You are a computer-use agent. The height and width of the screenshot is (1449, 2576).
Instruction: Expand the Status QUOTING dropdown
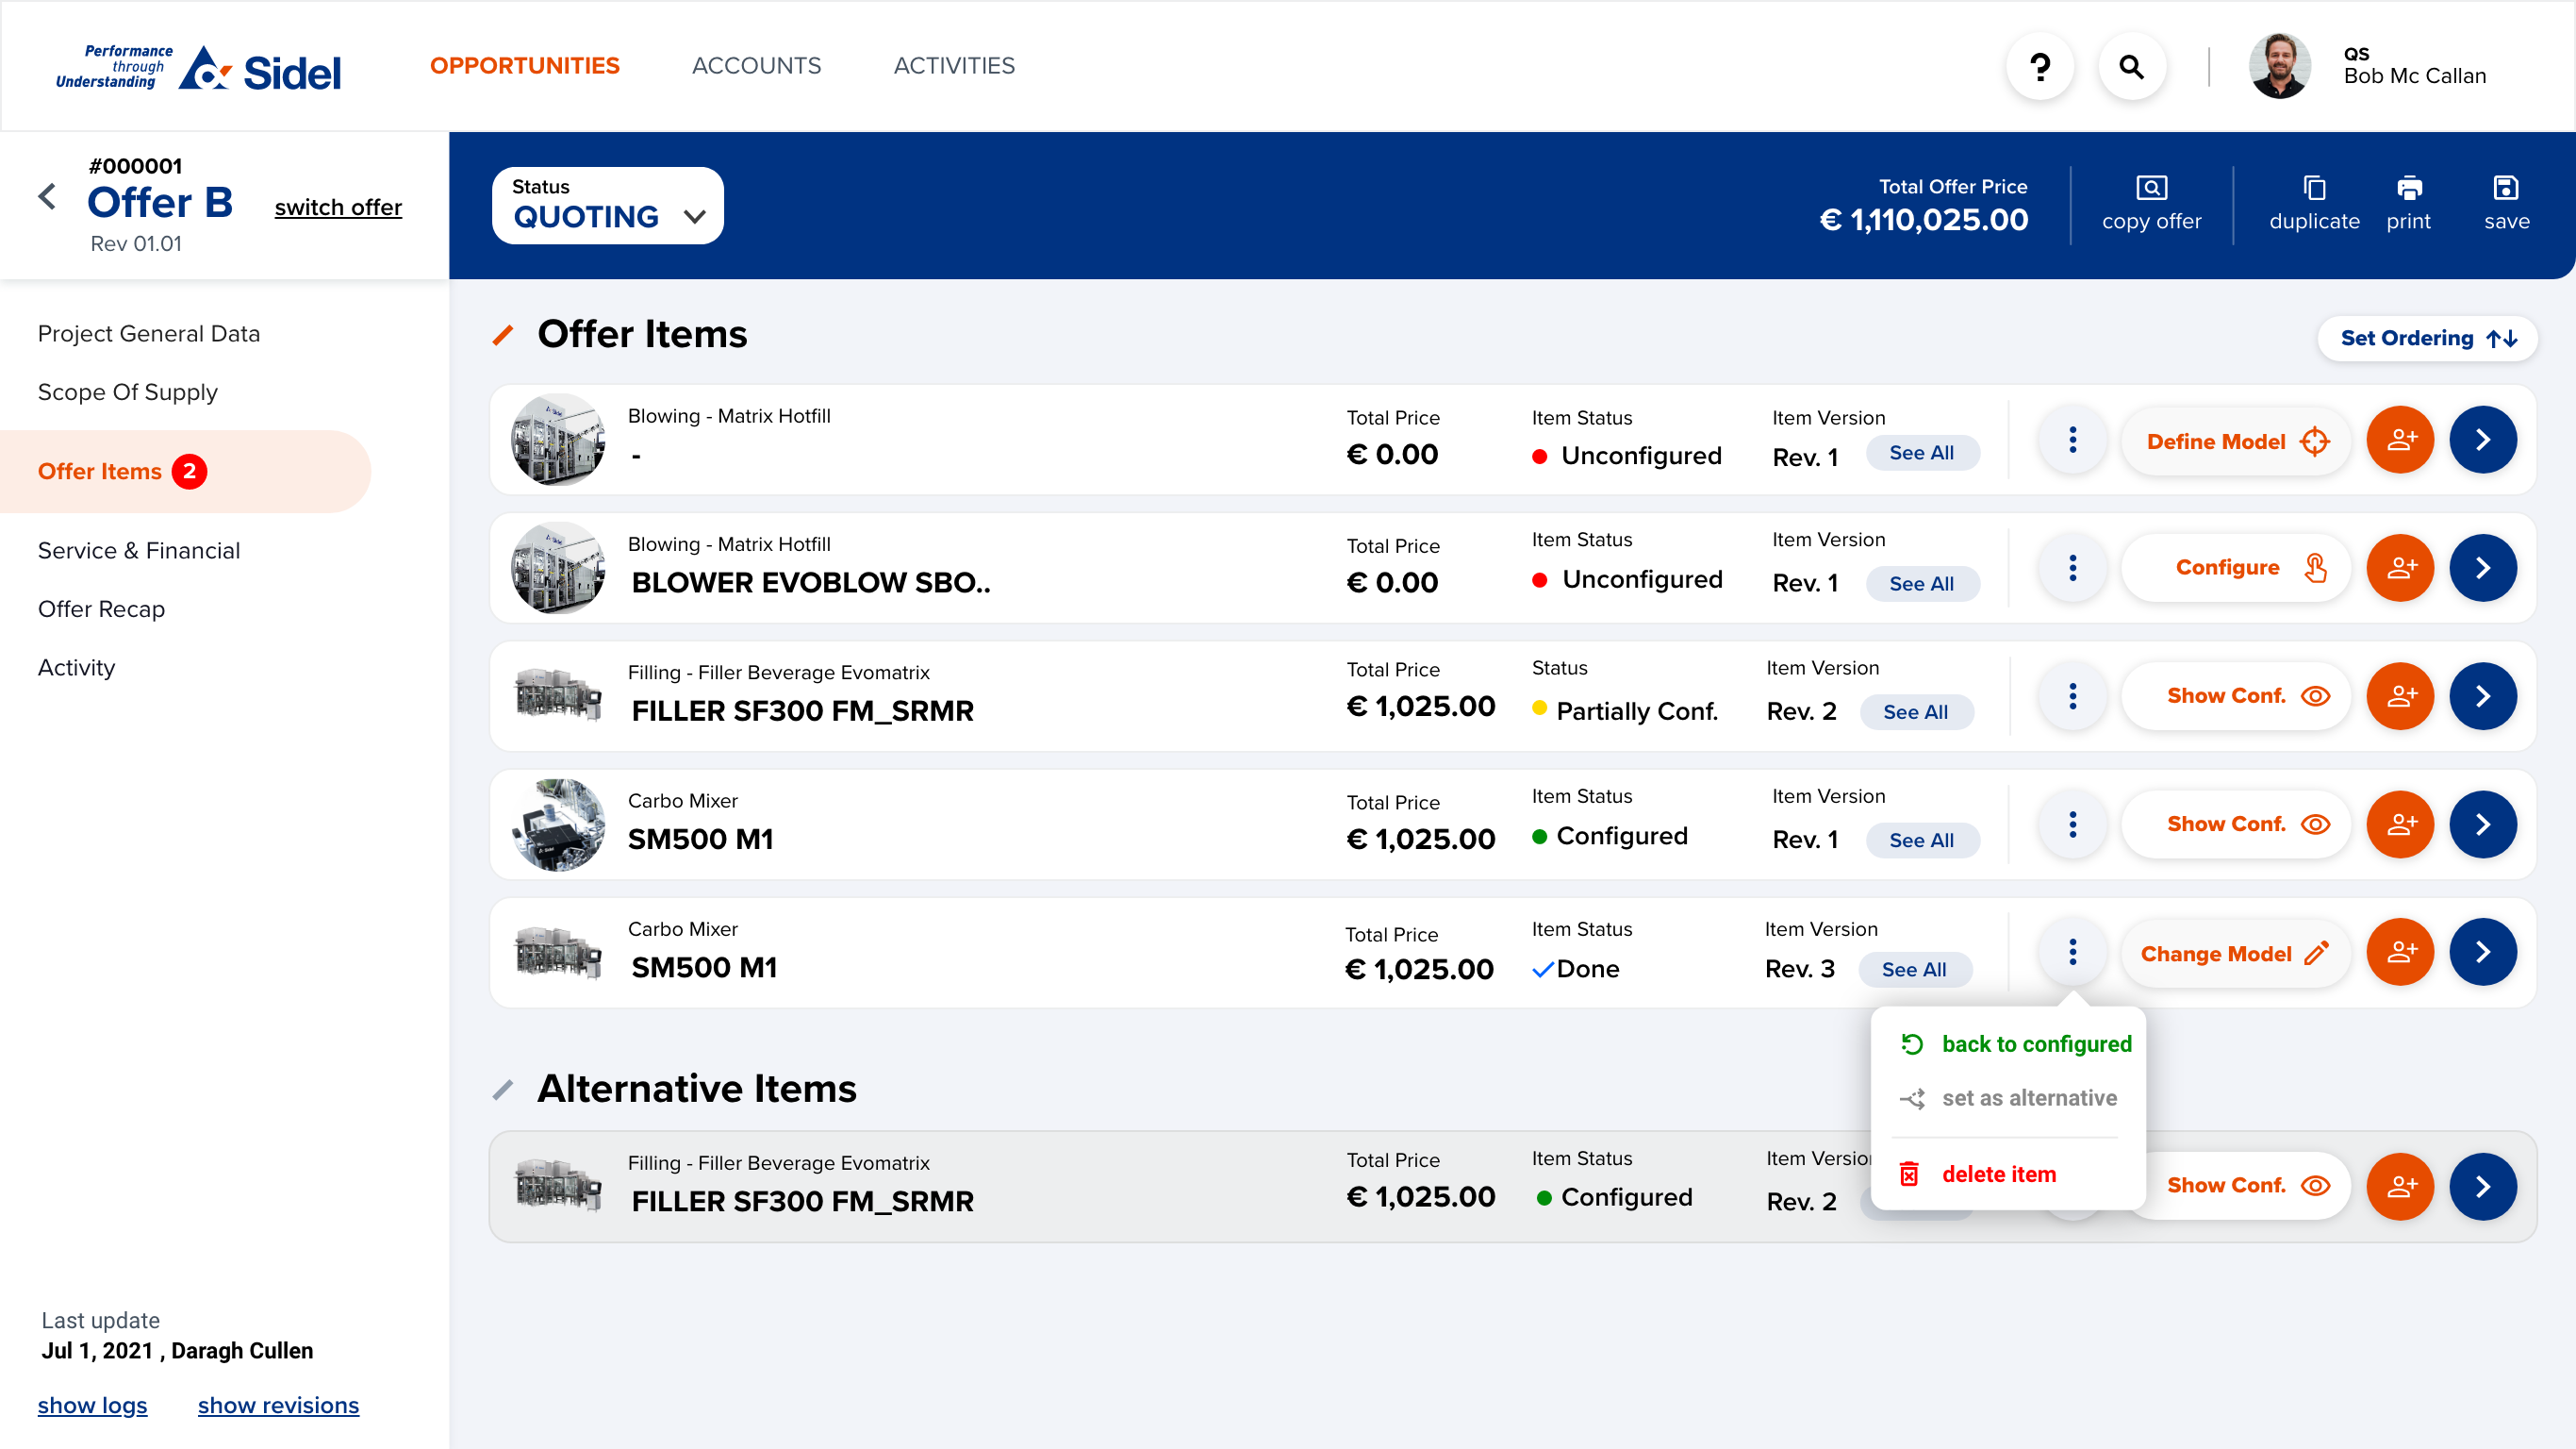[x=607, y=205]
